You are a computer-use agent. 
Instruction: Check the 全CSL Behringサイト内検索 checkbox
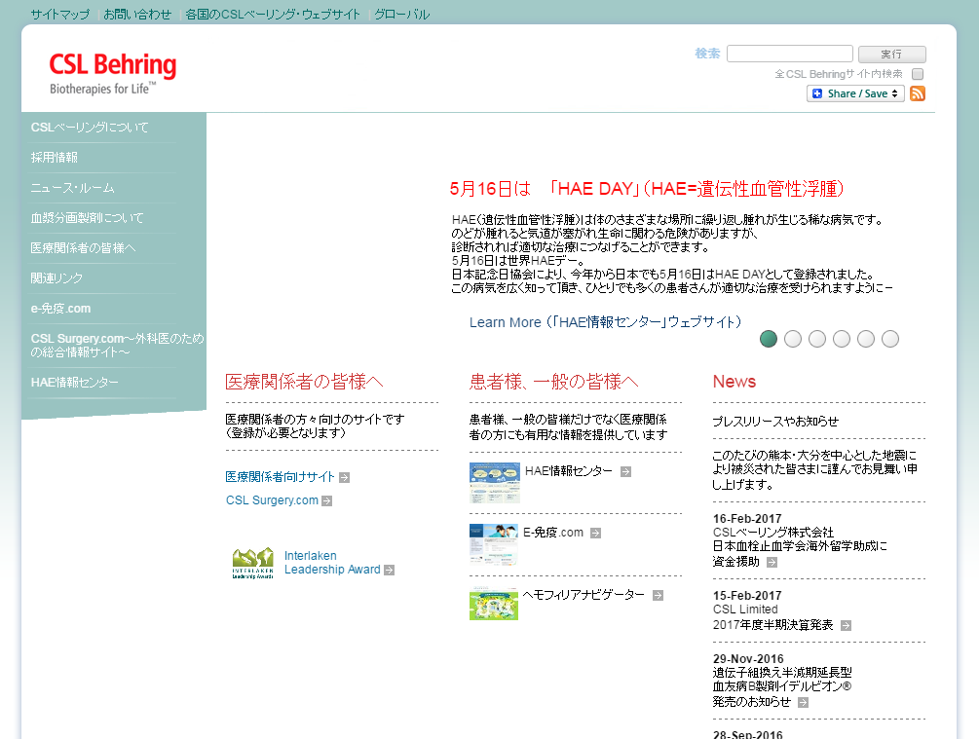click(918, 74)
